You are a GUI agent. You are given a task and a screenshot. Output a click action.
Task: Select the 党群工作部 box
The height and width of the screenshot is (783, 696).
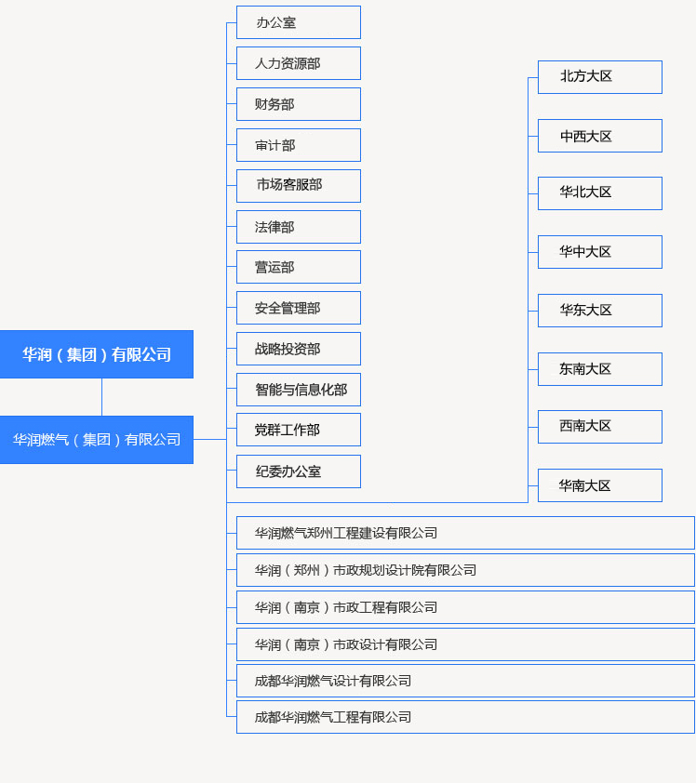[x=299, y=430]
